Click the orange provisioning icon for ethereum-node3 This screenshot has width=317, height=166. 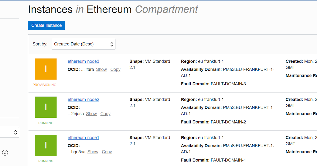click(46, 69)
